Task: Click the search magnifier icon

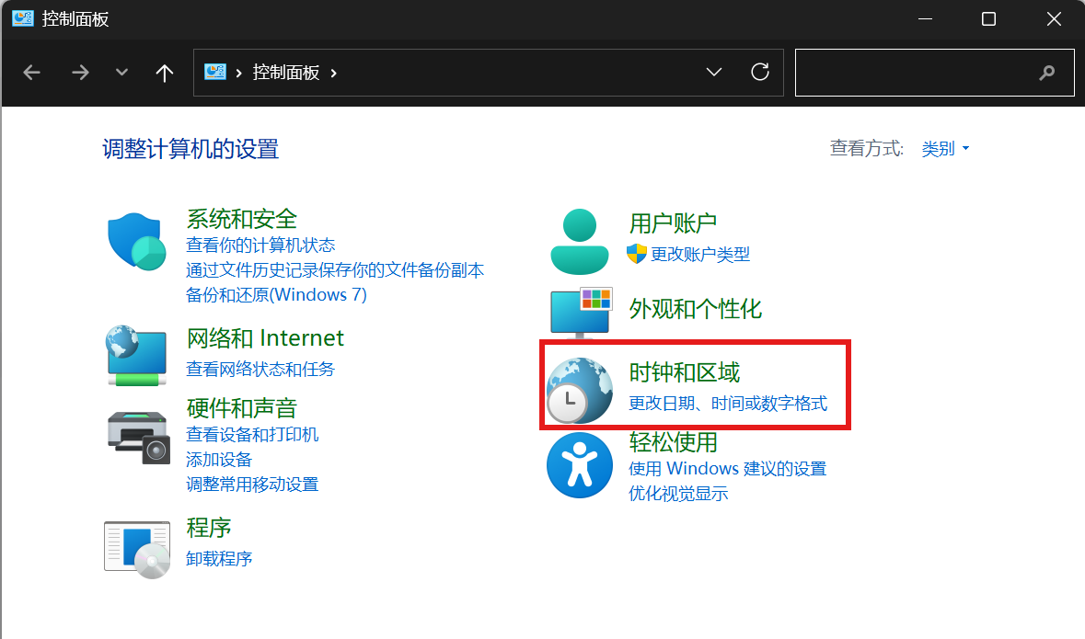Action: coord(1047,72)
